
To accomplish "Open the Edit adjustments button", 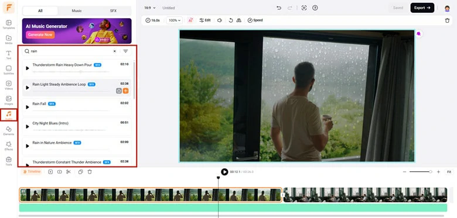I will click(x=205, y=20).
